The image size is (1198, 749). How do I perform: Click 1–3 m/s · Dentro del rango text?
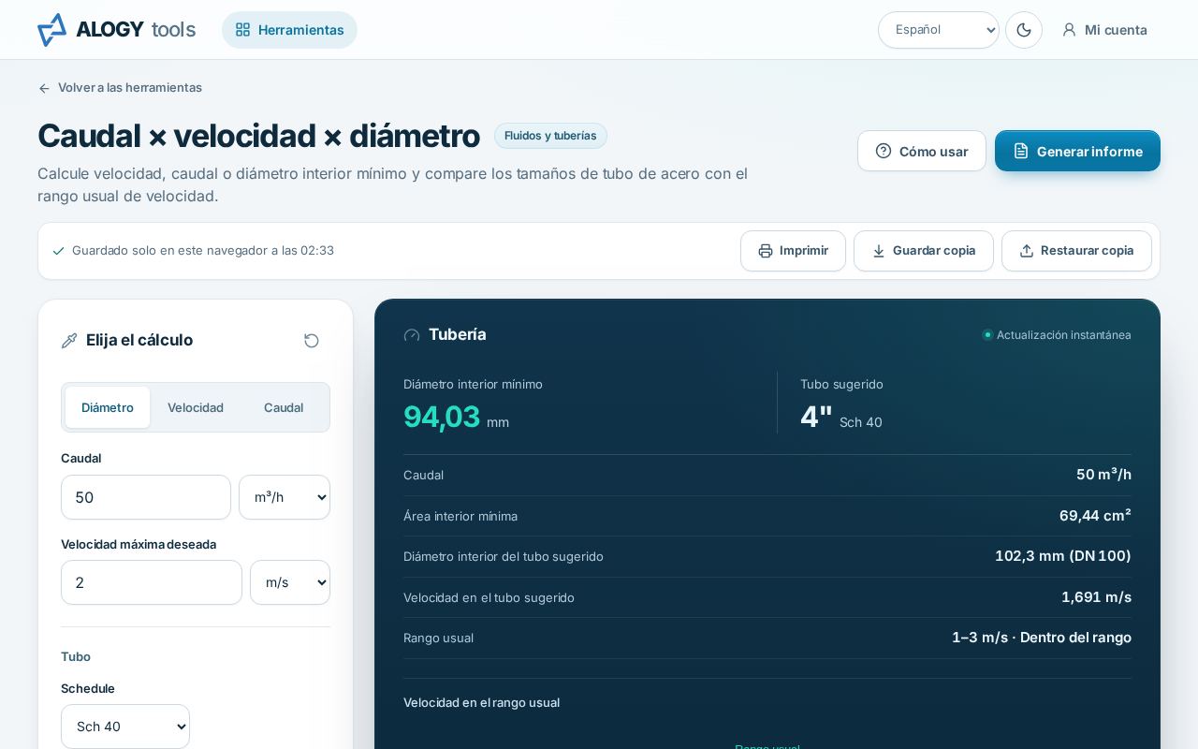coord(1042,638)
